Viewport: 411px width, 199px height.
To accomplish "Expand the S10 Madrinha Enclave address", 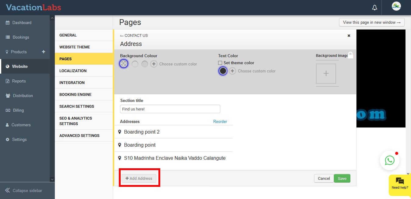I will 175,158.
